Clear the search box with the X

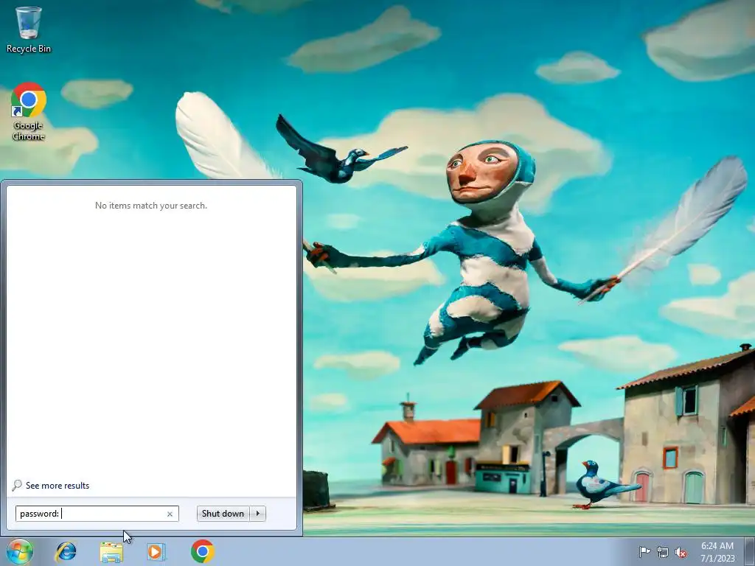(x=170, y=514)
